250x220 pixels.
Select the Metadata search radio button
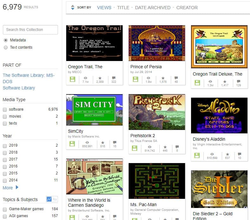[6, 40]
